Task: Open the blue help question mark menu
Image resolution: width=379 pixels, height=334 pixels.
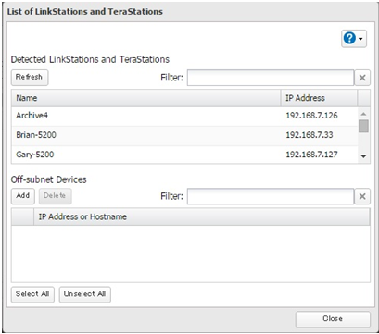Action: (354, 39)
